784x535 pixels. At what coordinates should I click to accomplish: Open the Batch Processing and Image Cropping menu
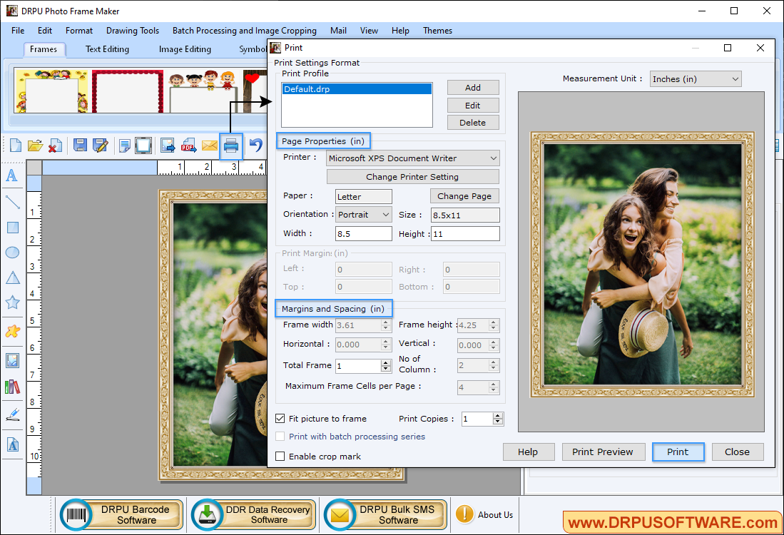(245, 31)
